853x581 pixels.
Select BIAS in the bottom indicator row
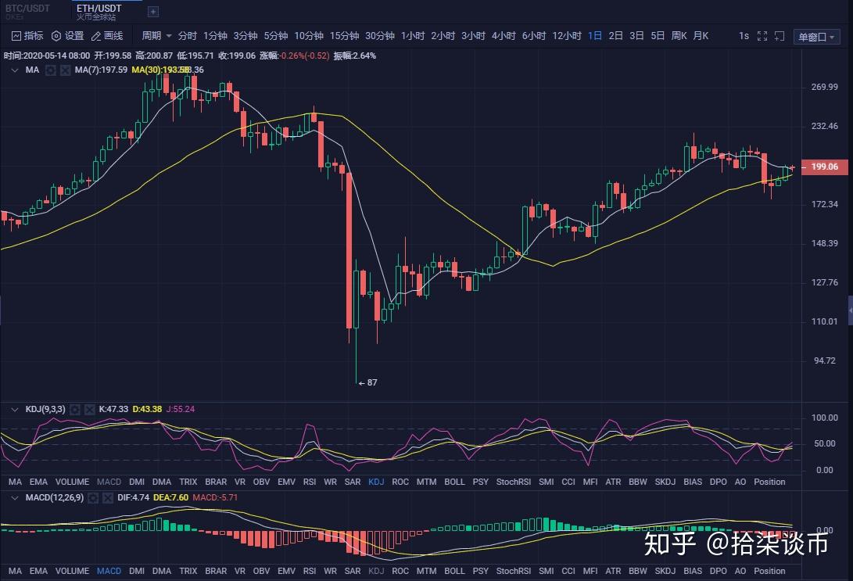coord(693,571)
